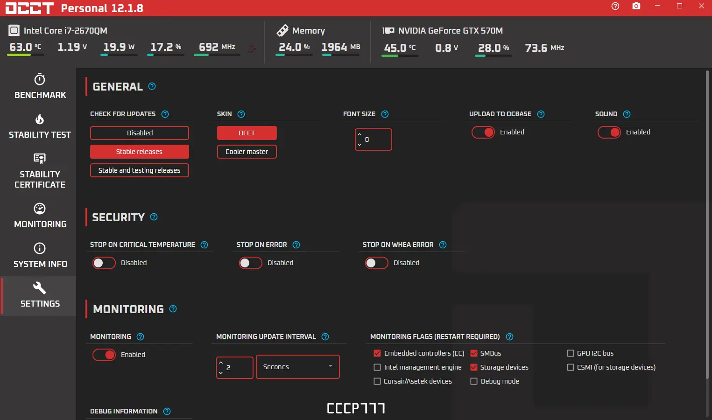The image size is (712, 420).
Task: Click the CPU frequency 692 MHz reading
Action: click(217, 47)
